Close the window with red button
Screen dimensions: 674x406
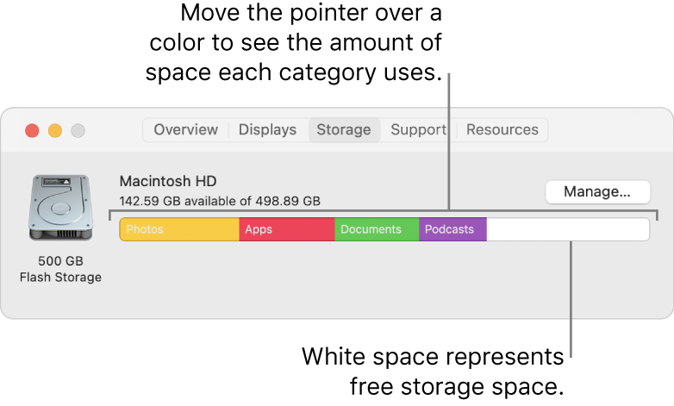(x=33, y=131)
